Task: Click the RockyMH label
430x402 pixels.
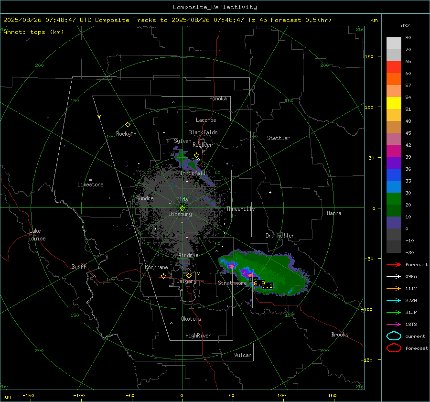Action: 126,134
